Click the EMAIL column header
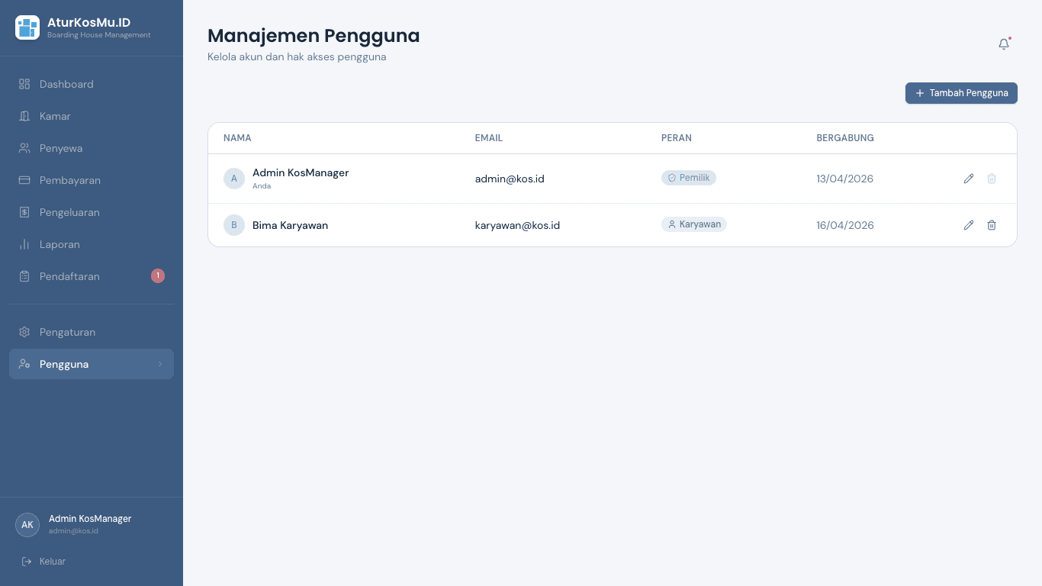 pyautogui.click(x=489, y=138)
